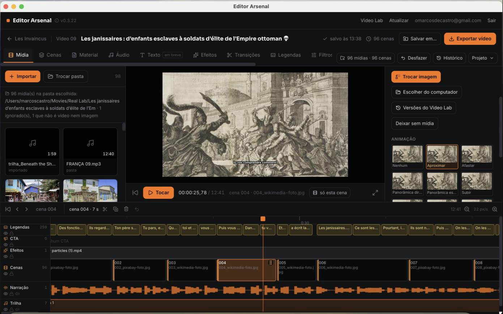Screen dimensions: 503x314
Task: Hide the CTA track with eye icon
Action: click(5, 245)
